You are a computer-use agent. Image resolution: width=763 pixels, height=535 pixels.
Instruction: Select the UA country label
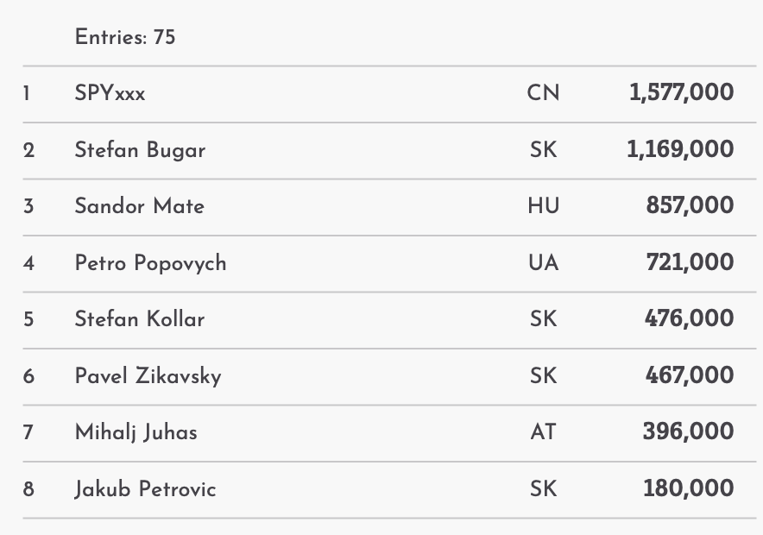(543, 262)
